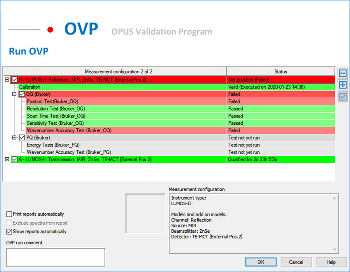Uncheck the OQ (Bruker) checkbox
The image size is (350, 272).
click(x=22, y=94)
